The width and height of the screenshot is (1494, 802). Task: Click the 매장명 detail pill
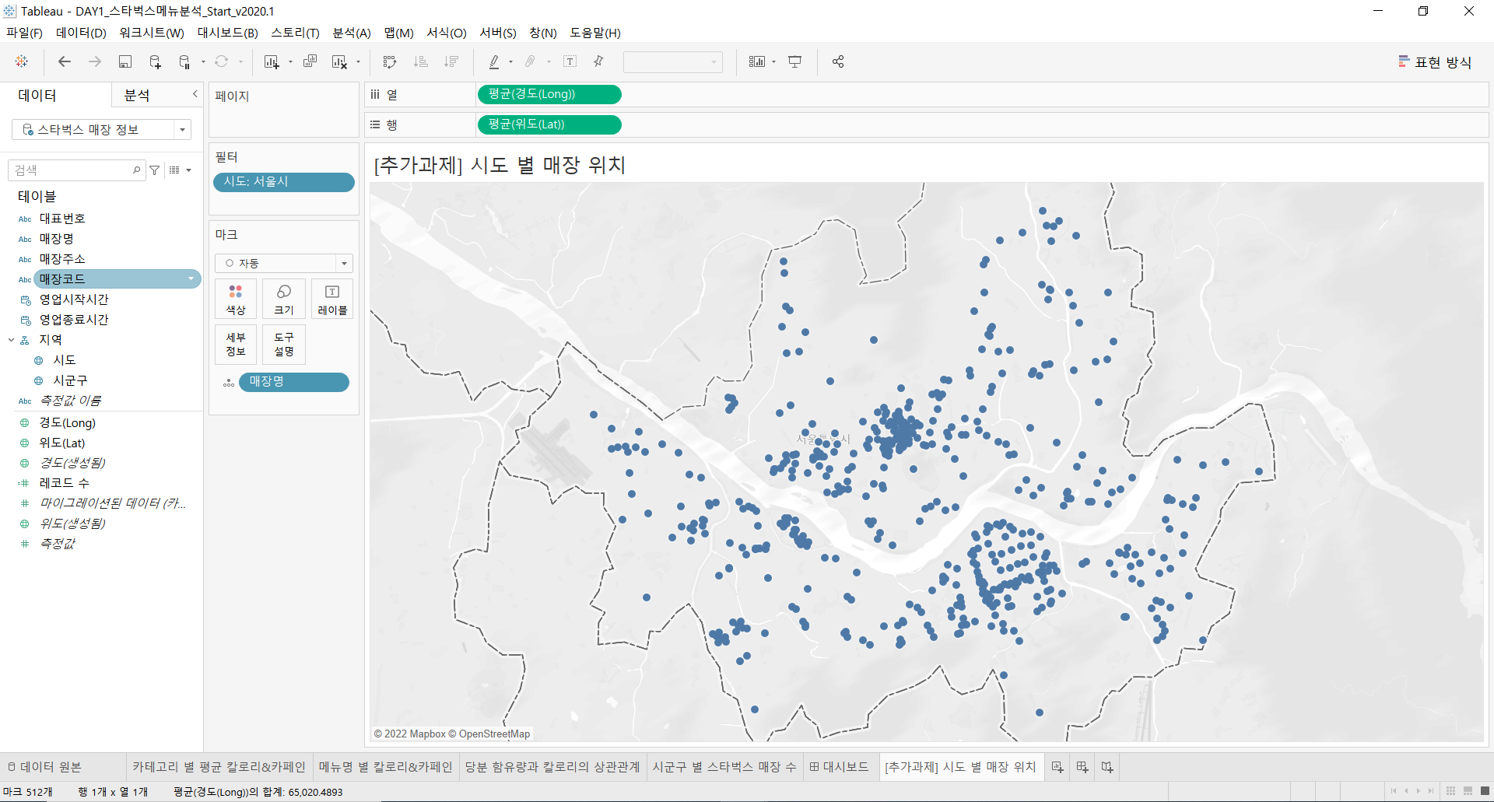pos(294,382)
